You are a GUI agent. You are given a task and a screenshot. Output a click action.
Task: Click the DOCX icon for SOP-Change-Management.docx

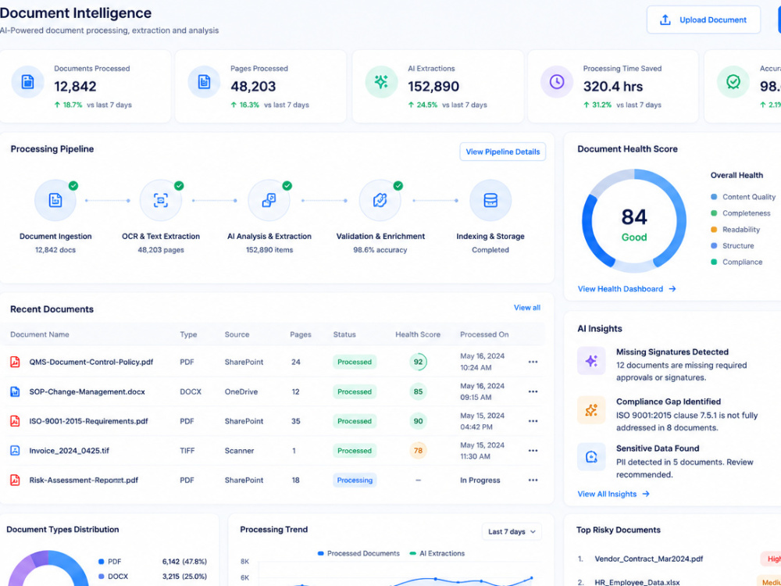tap(15, 391)
